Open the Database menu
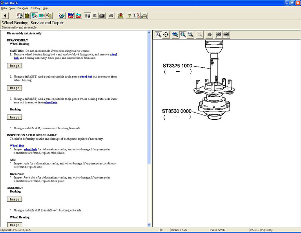The height and width of the screenshot is (233, 301). click(23, 8)
